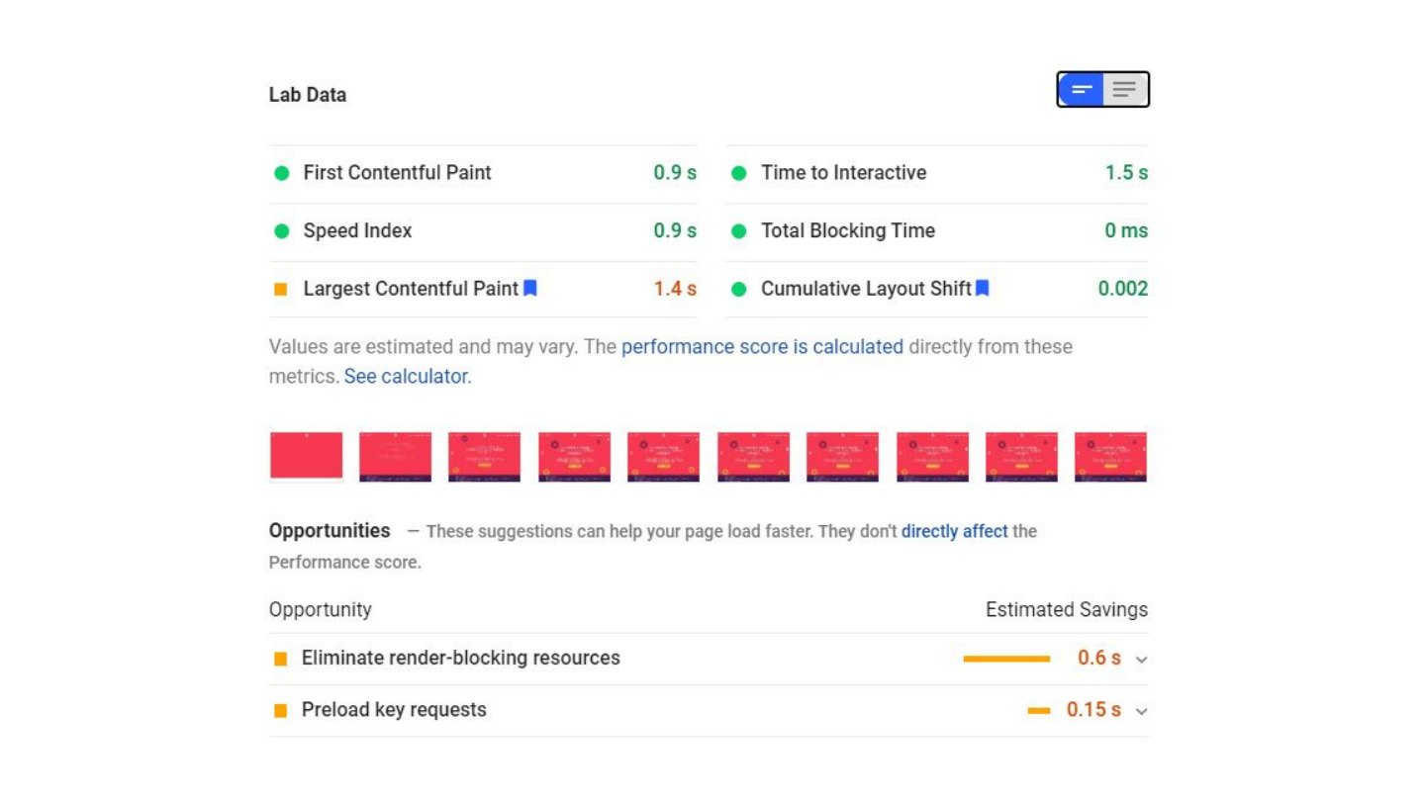Click the orange square beside Preload key requests
The height and width of the screenshot is (801, 1425).
(x=281, y=710)
